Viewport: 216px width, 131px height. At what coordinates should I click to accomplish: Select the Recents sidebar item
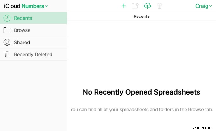tap(33, 18)
